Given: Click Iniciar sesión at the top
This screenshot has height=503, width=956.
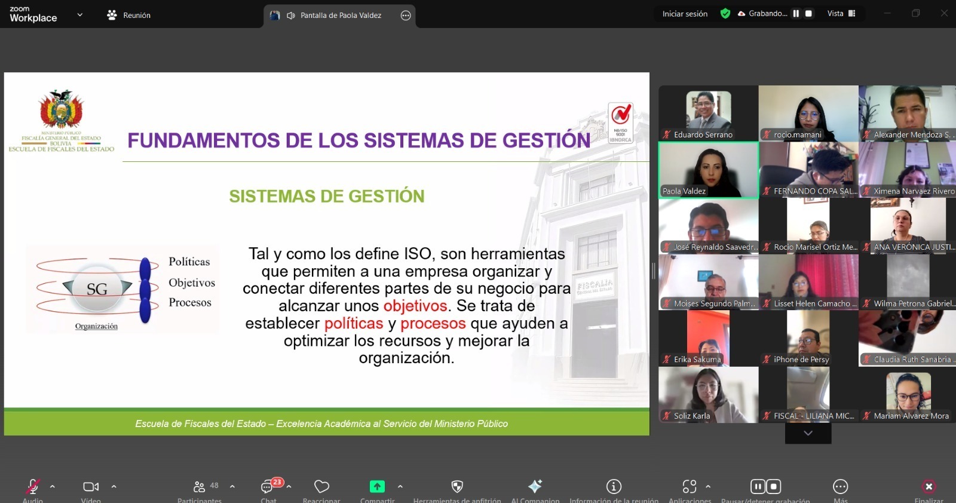Looking at the screenshot, I should tap(685, 14).
